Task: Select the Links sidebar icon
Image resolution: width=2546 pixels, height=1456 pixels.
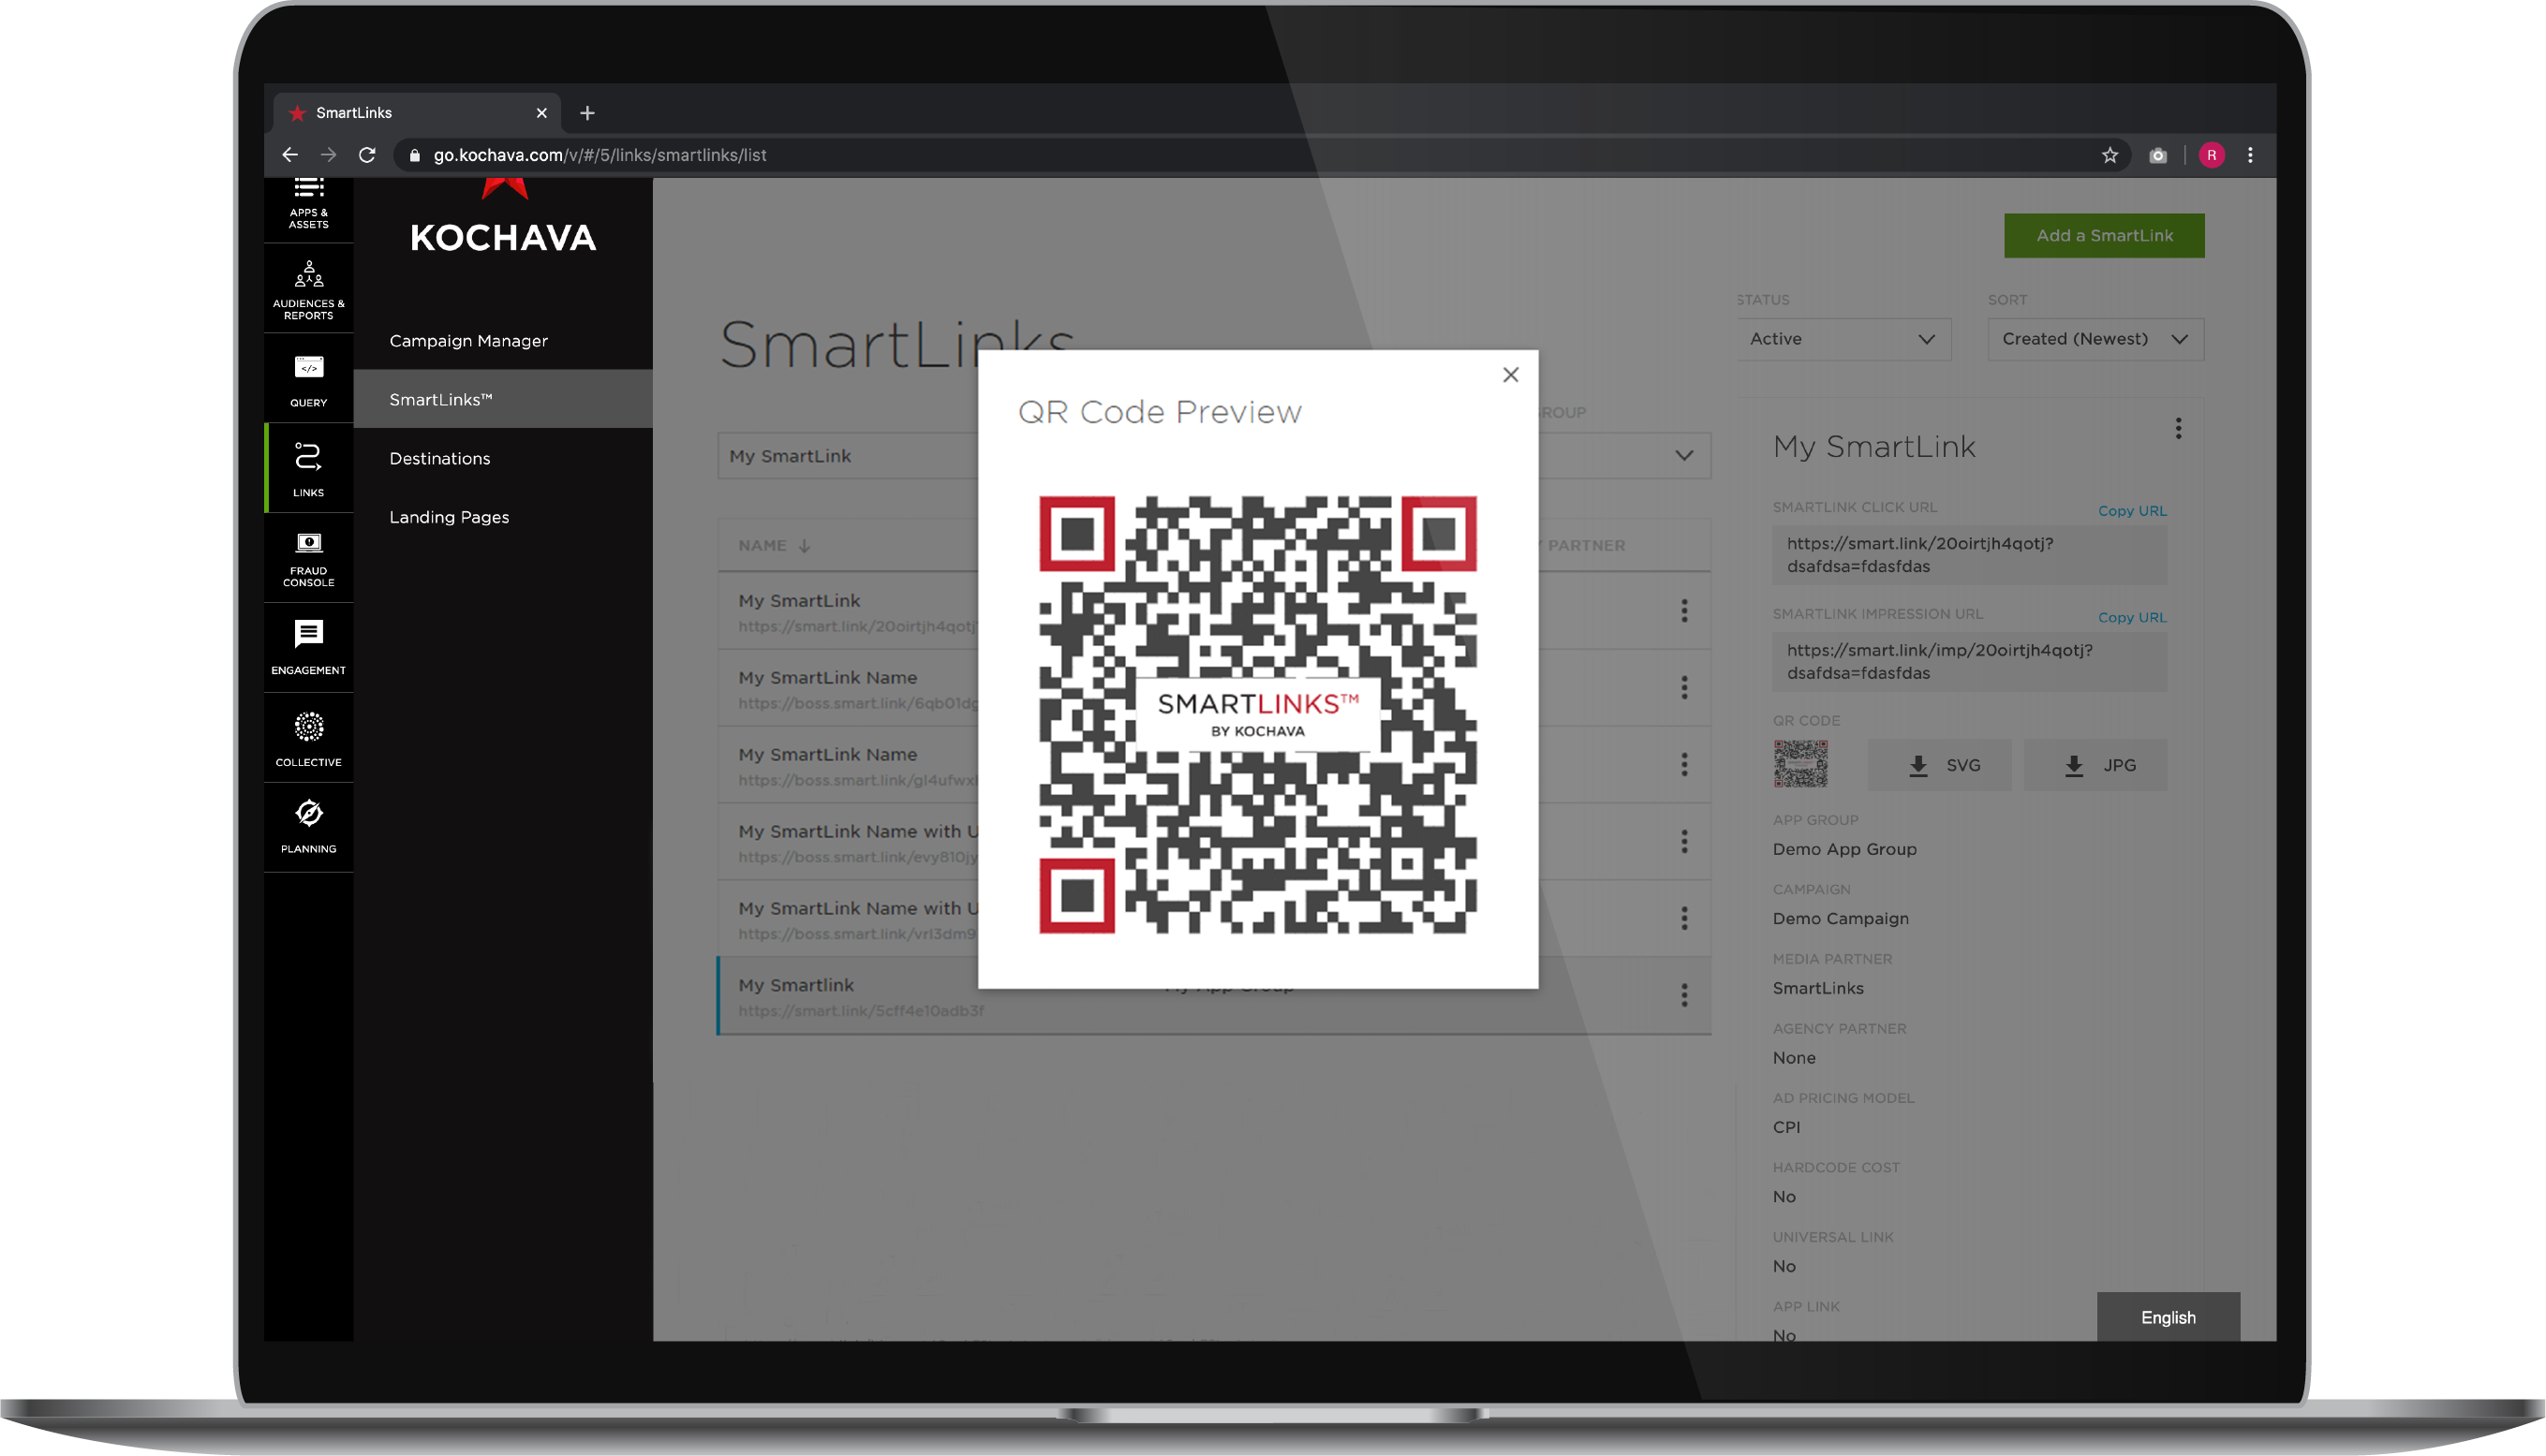Action: pos(308,469)
